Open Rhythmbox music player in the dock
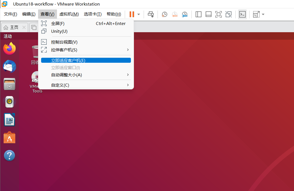294x191 pixels. [9, 102]
